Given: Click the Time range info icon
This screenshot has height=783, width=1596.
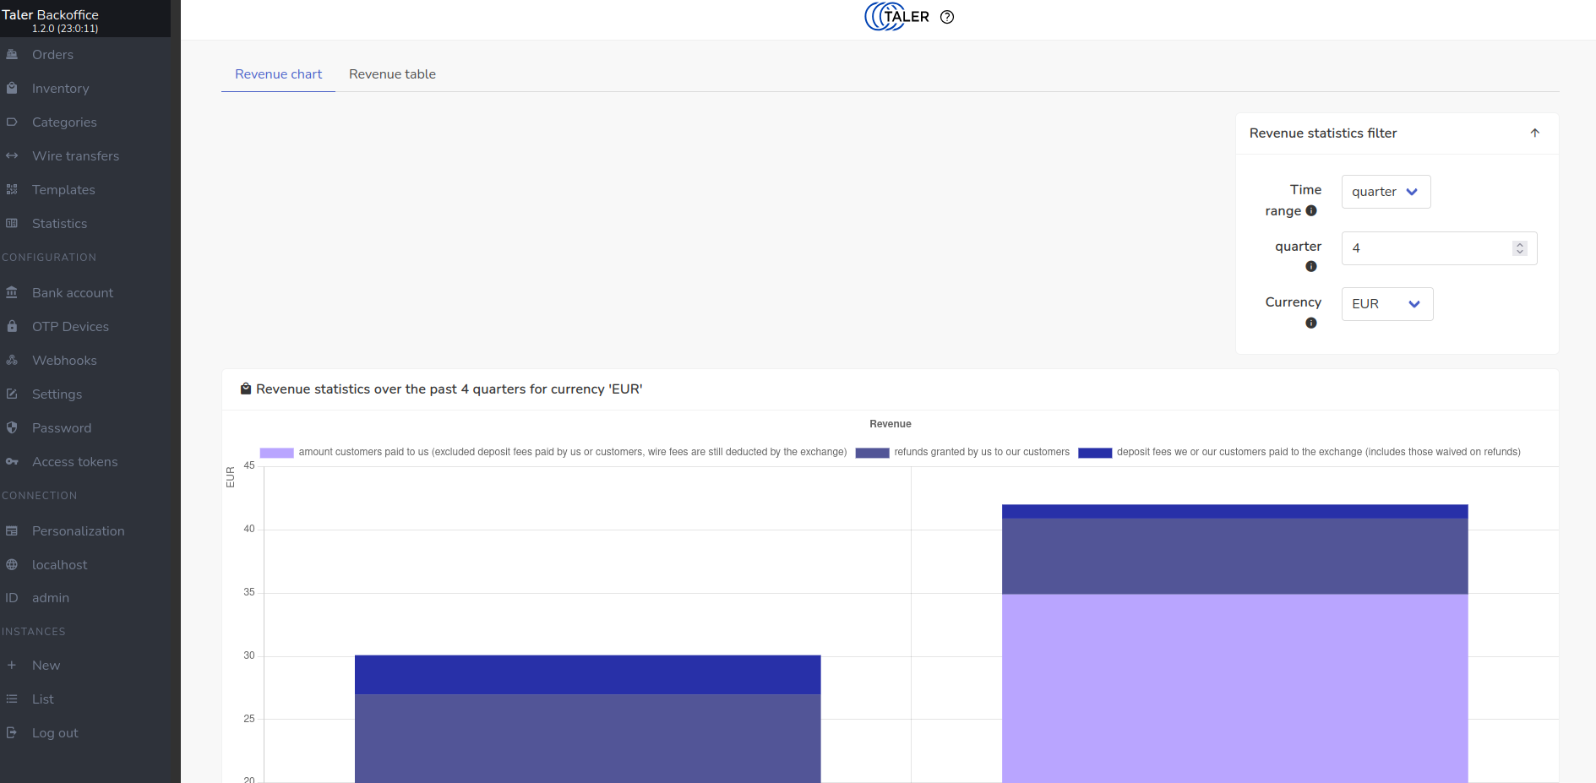Looking at the screenshot, I should [1311, 211].
